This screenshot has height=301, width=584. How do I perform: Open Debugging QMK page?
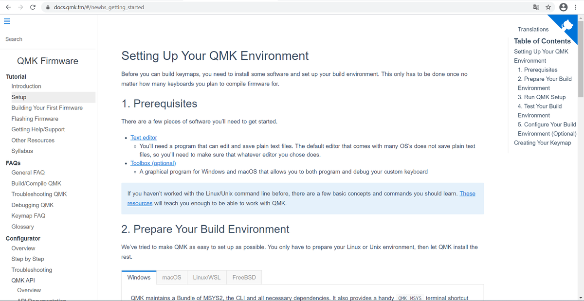33,205
